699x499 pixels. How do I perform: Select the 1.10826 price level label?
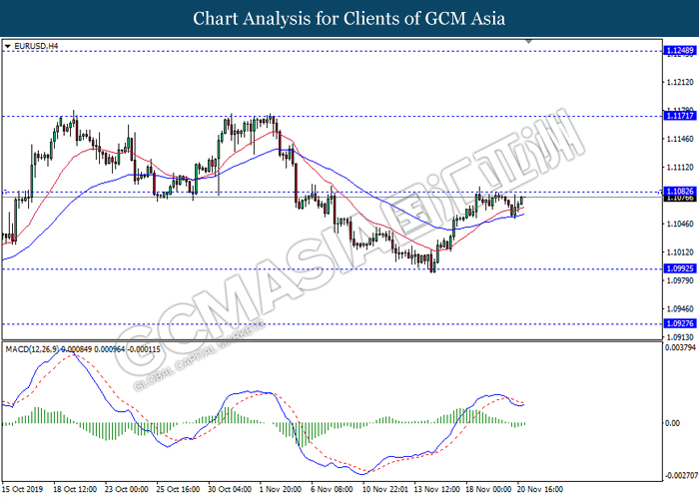click(679, 192)
